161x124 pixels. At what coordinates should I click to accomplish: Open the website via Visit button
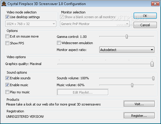click(x=139, y=104)
